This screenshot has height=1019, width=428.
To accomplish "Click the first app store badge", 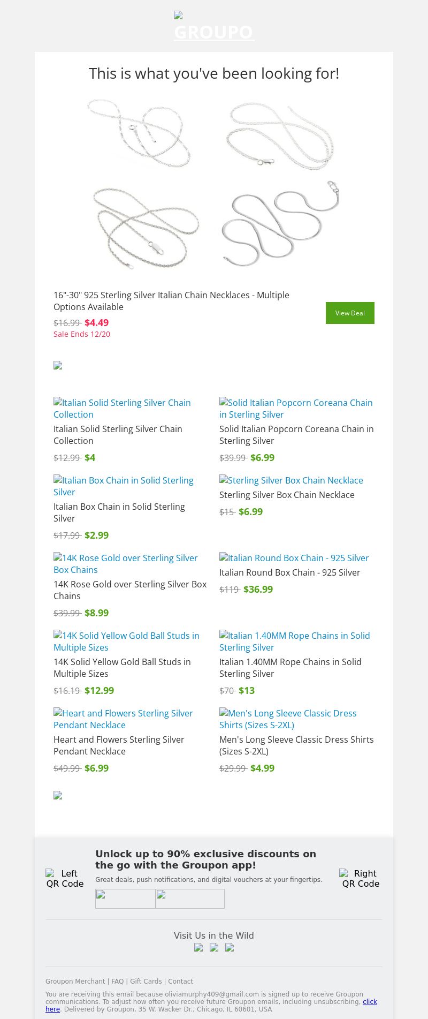I will pyautogui.click(x=125, y=899).
